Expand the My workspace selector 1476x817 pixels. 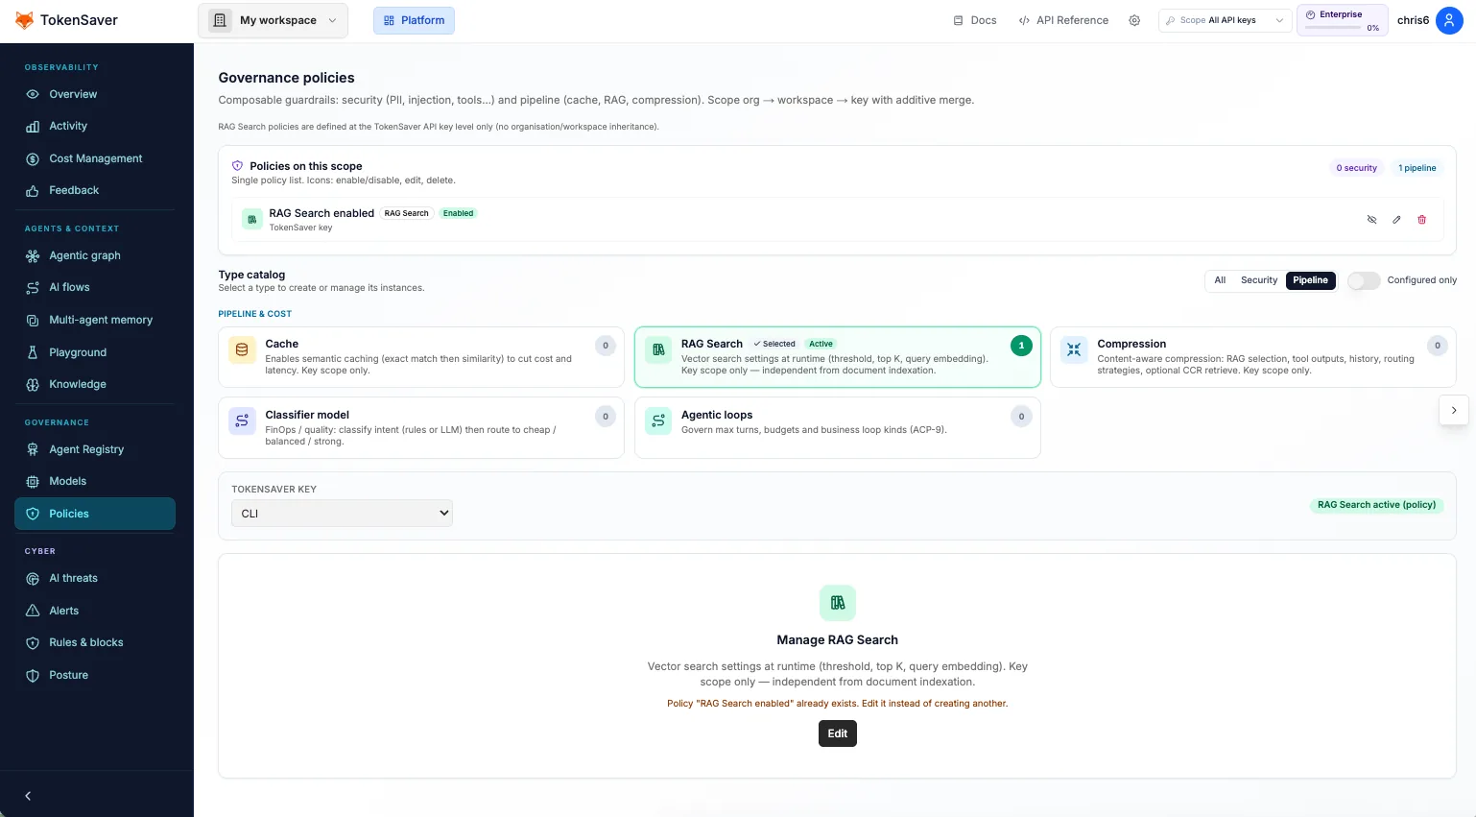(274, 20)
